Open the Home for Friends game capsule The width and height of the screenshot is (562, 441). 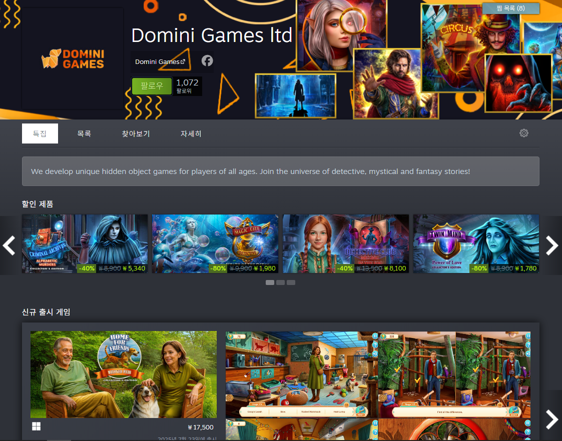(x=123, y=374)
